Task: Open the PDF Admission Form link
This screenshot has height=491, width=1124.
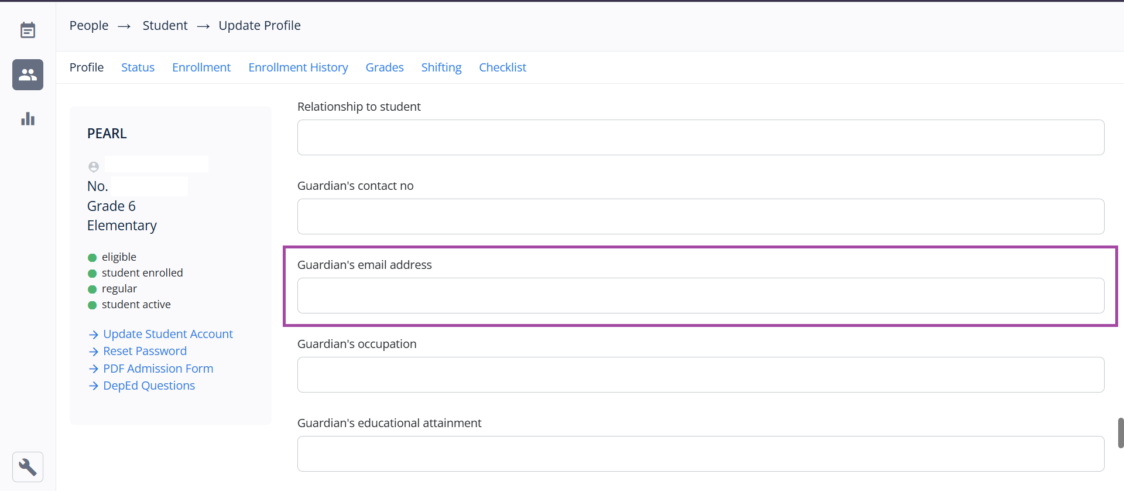Action: tap(158, 369)
